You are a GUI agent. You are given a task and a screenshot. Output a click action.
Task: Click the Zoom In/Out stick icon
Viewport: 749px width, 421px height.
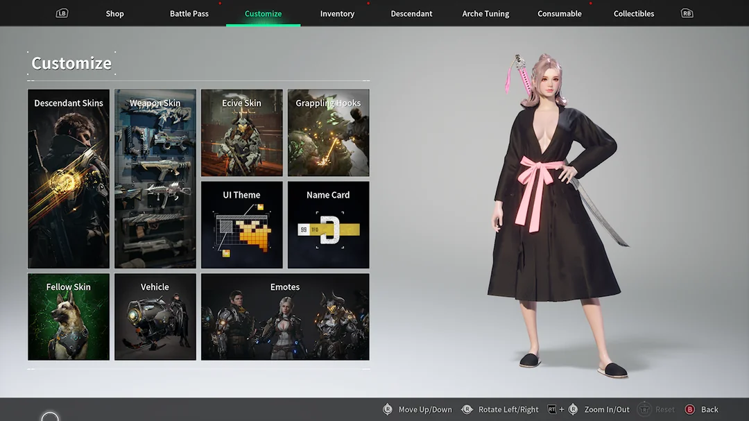click(x=574, y=409)
